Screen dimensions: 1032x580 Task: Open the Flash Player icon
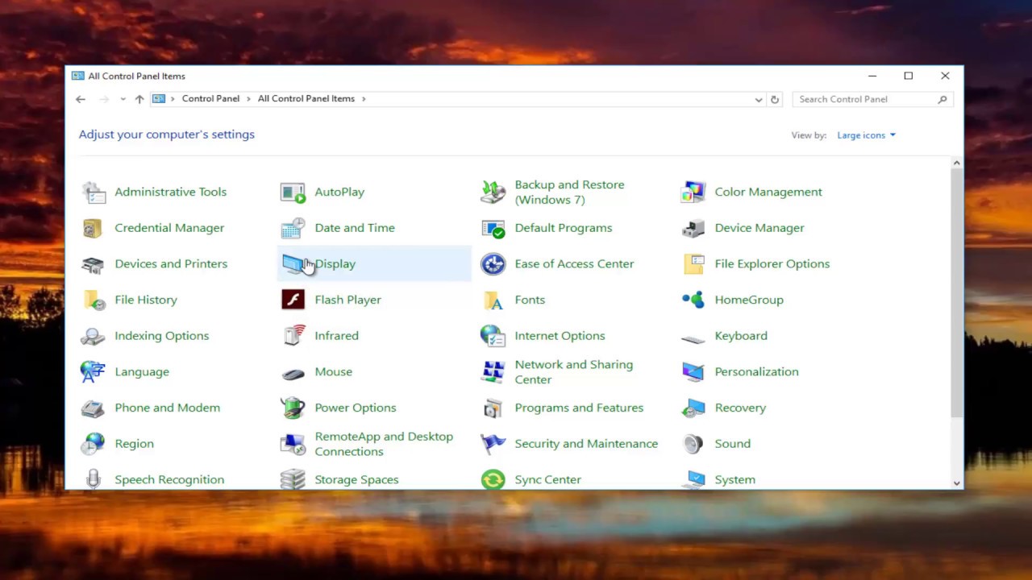pyautogui.click(x=293, y=300)
